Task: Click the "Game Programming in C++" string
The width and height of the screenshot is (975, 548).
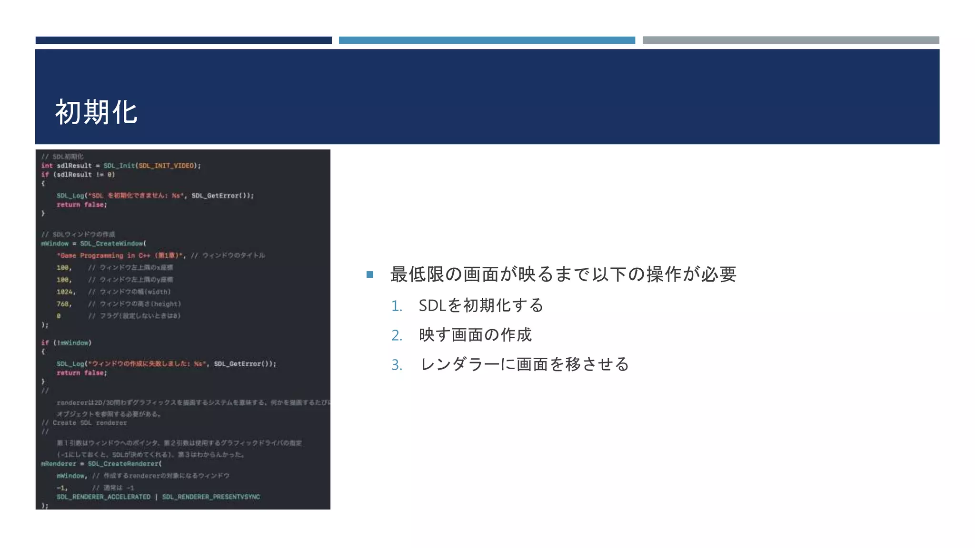Action: coord(120,255)
